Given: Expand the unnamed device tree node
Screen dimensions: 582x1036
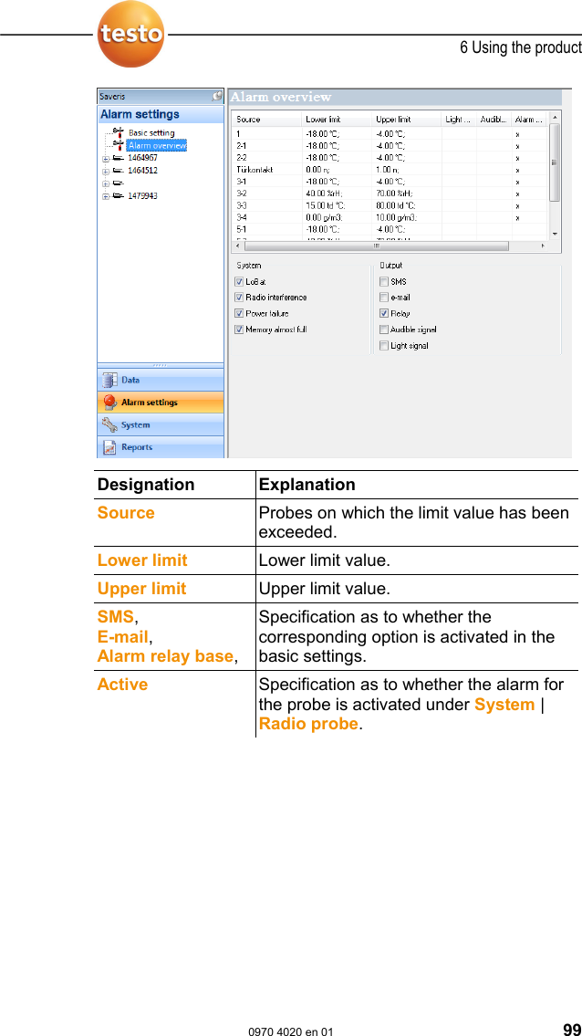Looking at the screenshot, I should coord(105,183).
